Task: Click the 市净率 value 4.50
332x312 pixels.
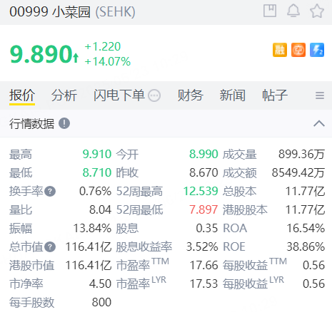Action: tap(100, 284)
